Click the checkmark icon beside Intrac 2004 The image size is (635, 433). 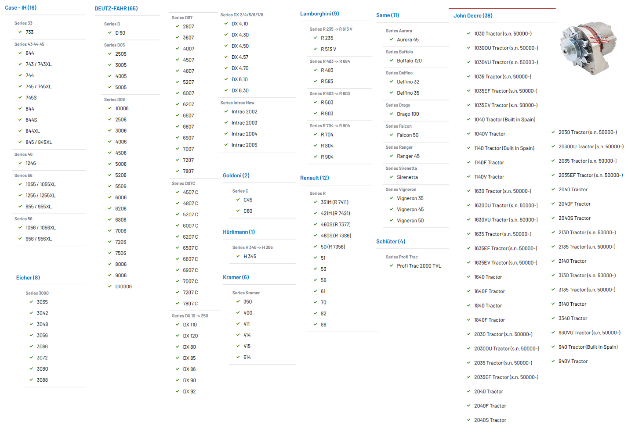(226, 134)
